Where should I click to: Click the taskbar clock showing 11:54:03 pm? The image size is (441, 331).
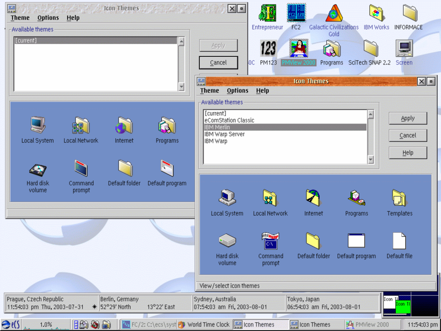coord(422,324)
